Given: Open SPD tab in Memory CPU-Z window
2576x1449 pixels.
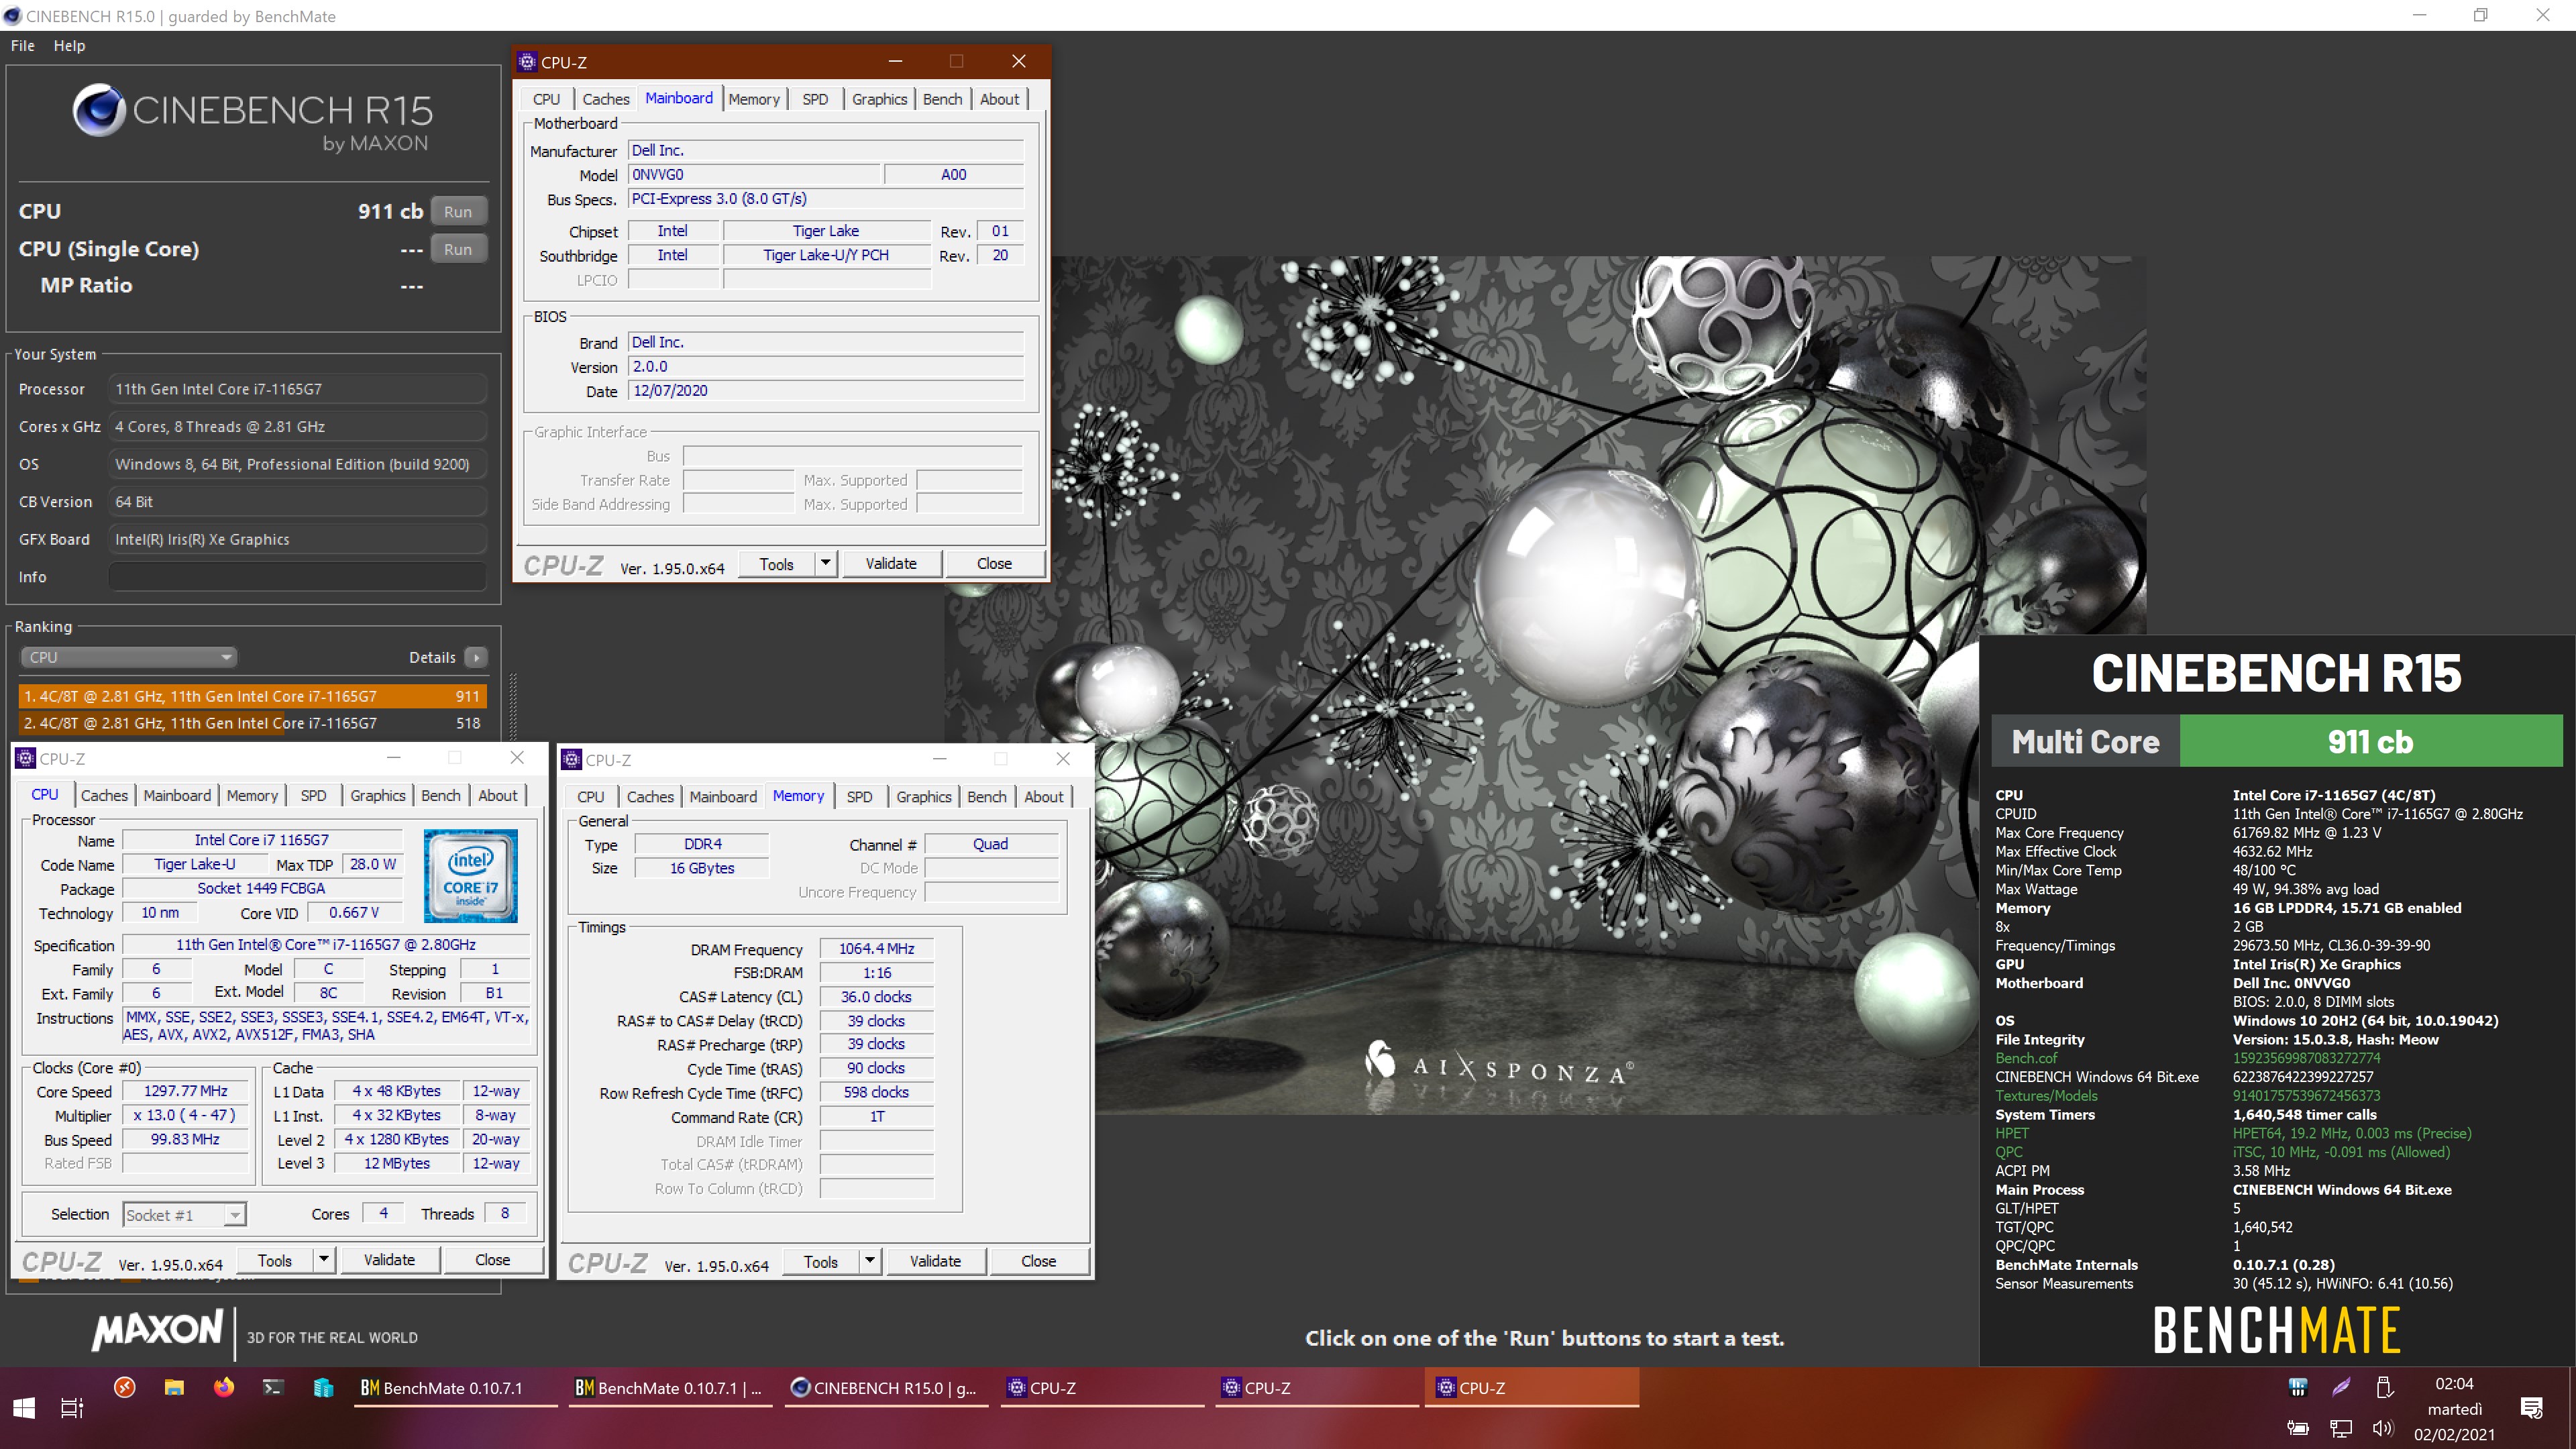Looking at the screenshot, I should [859, 797].
